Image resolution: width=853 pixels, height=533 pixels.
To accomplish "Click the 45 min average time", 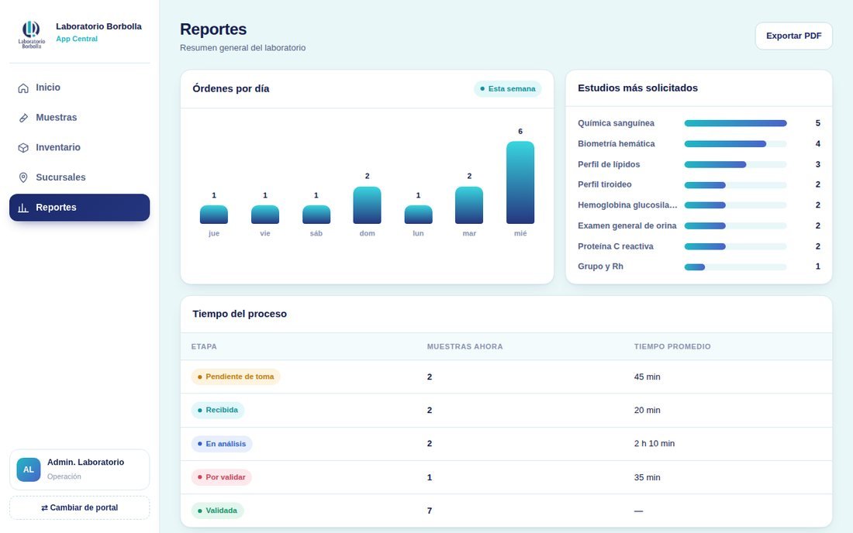I will pyautogui.click(x=648, y=377).
